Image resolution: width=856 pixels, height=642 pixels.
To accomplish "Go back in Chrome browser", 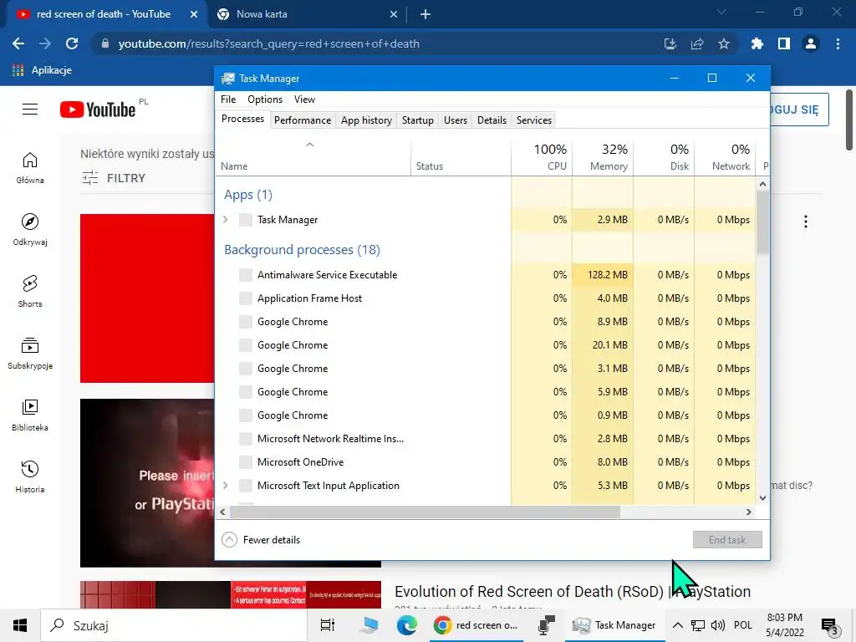I will (18, 43).
